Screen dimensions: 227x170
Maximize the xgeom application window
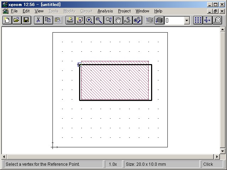tap(216, 5)
